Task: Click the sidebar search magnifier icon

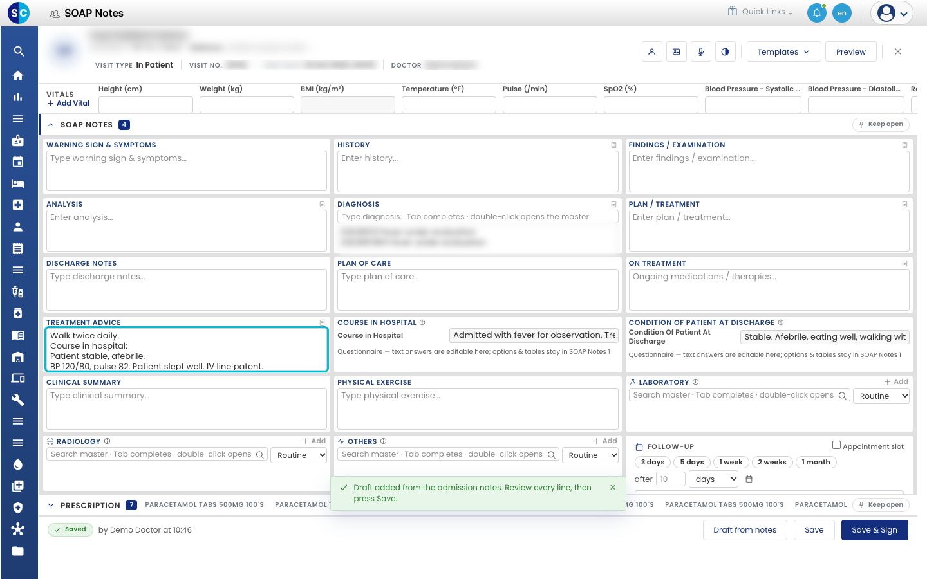Action: tap(19, 51)
